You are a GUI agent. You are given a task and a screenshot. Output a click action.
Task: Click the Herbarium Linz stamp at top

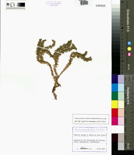coord(54,4)
